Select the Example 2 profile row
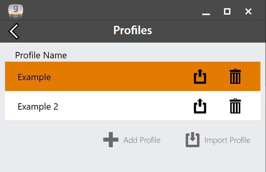 [133, 106]
